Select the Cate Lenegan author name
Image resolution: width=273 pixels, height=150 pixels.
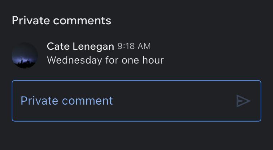[80, 46]
